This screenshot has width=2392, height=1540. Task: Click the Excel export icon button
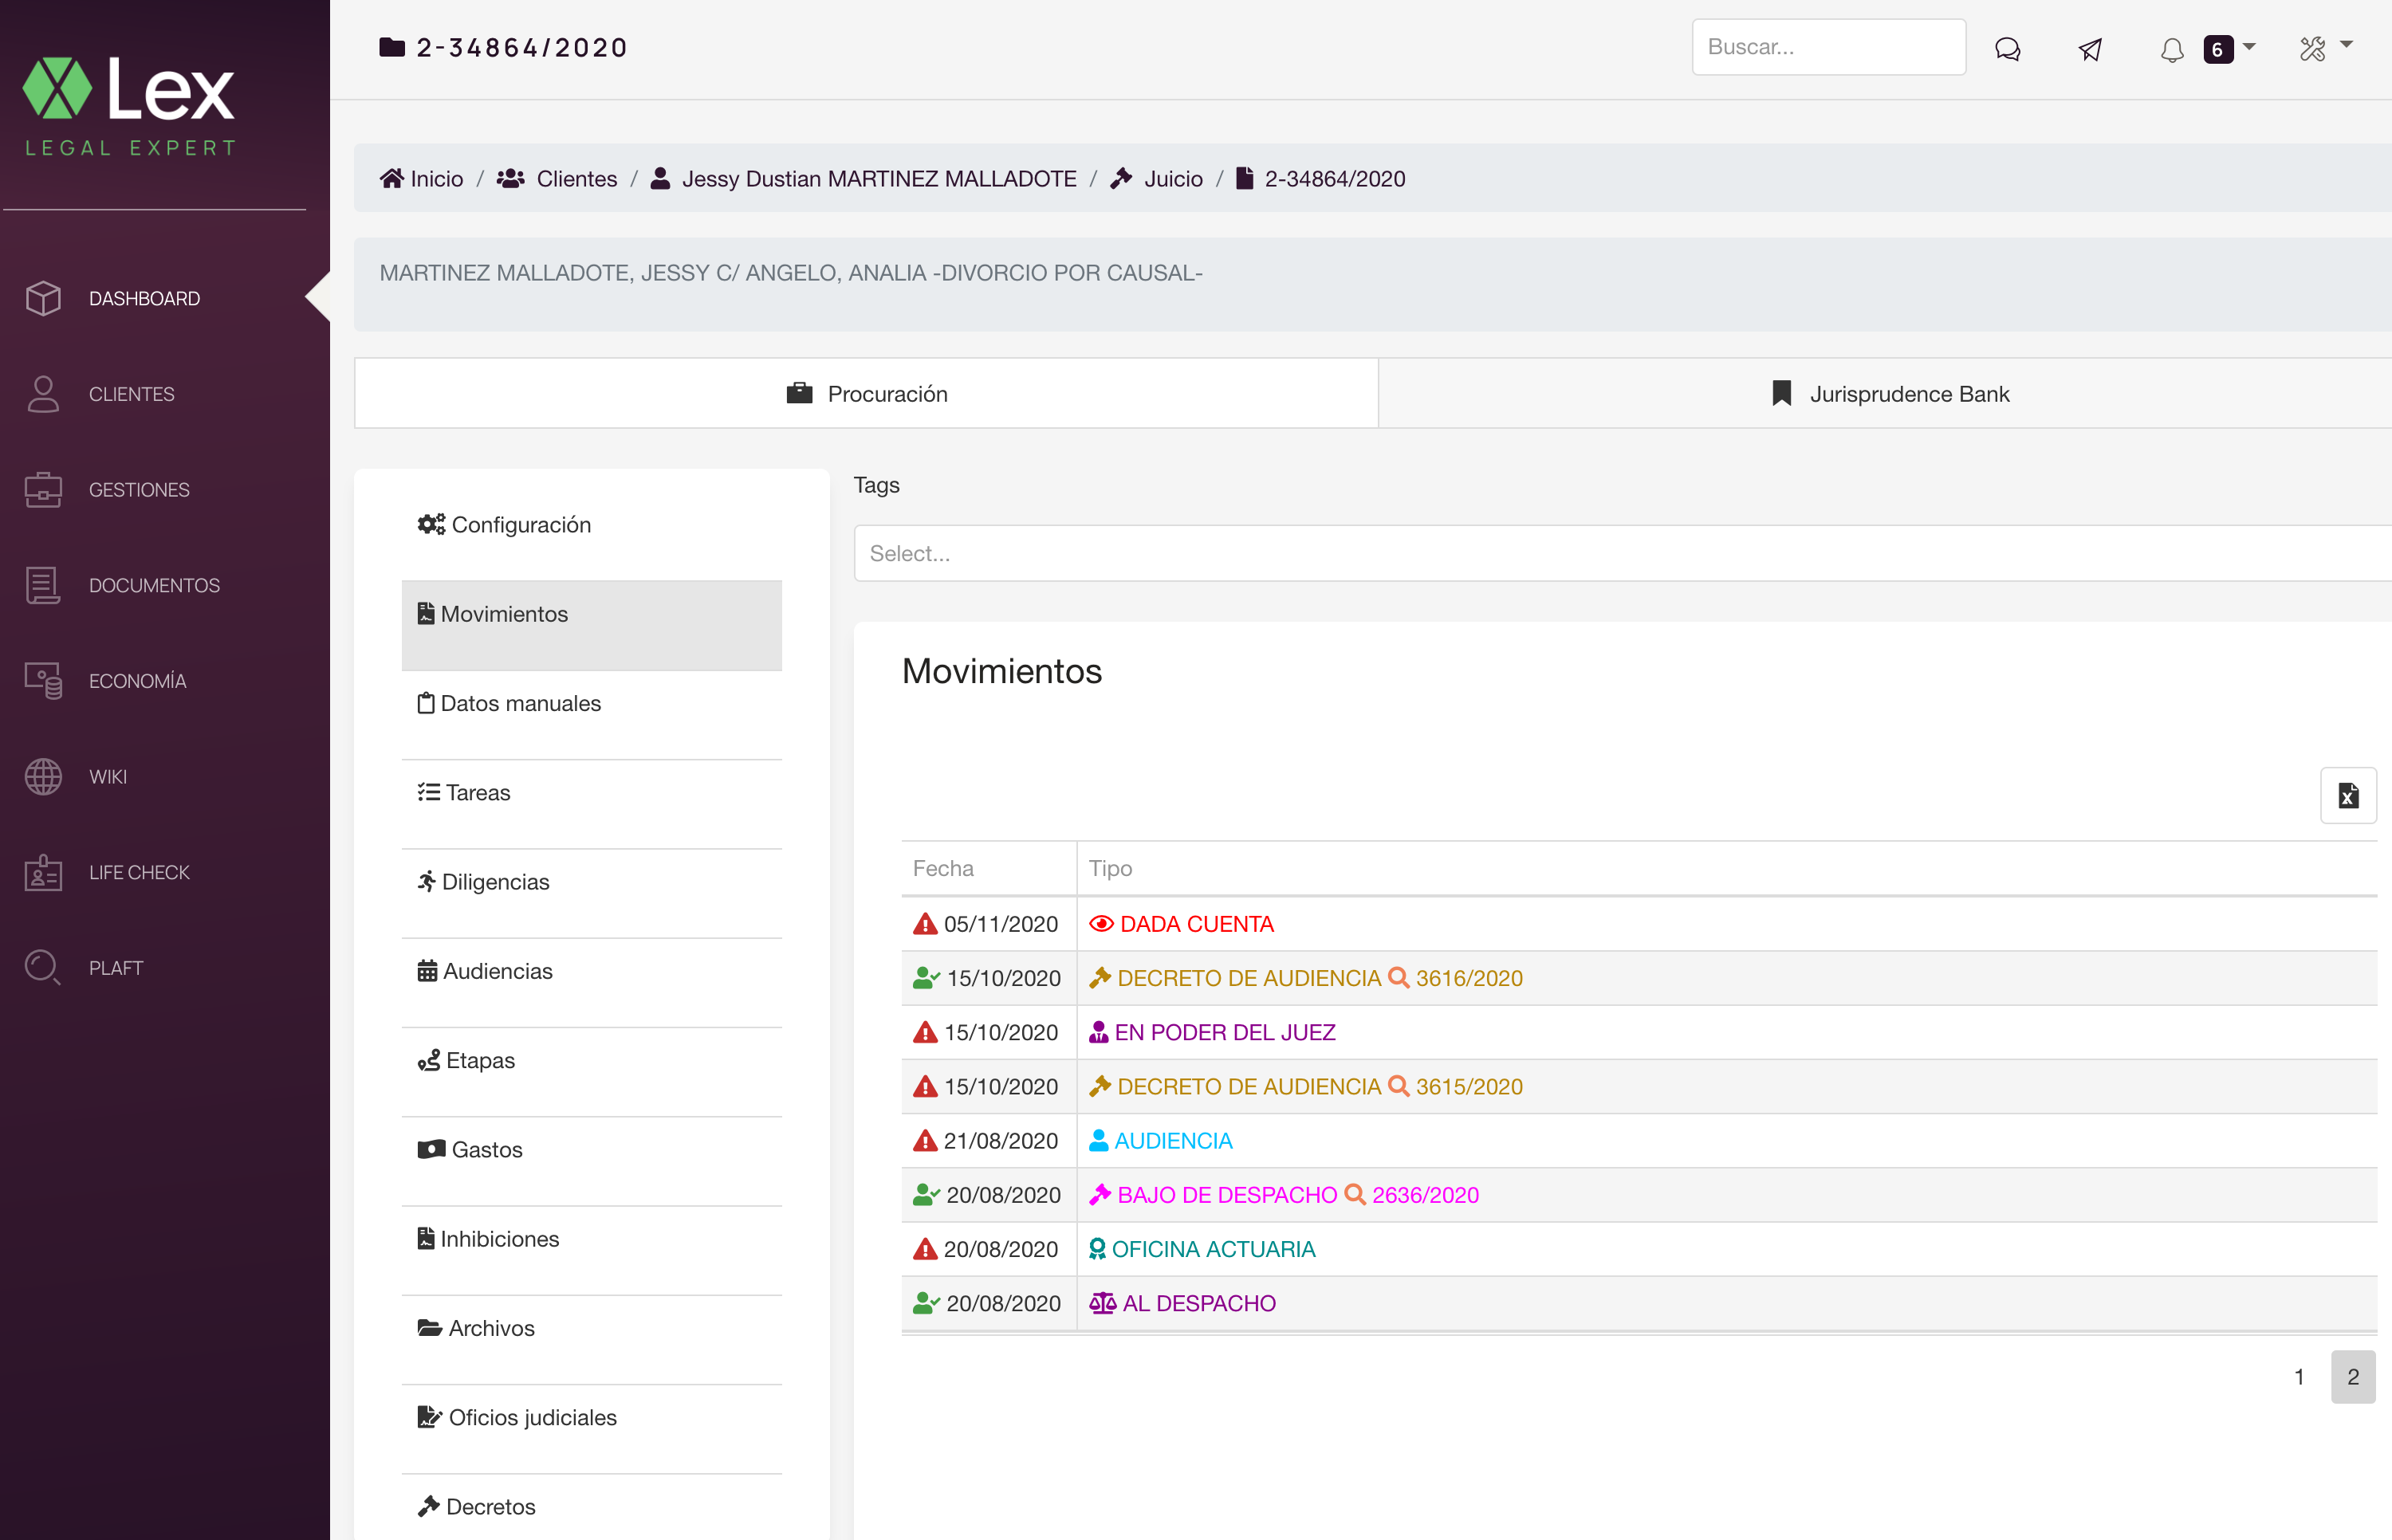pyautogui.click(x=2348, y=796)
